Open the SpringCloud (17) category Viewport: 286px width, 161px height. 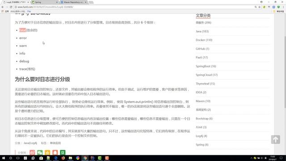click(x=206, y=75)
